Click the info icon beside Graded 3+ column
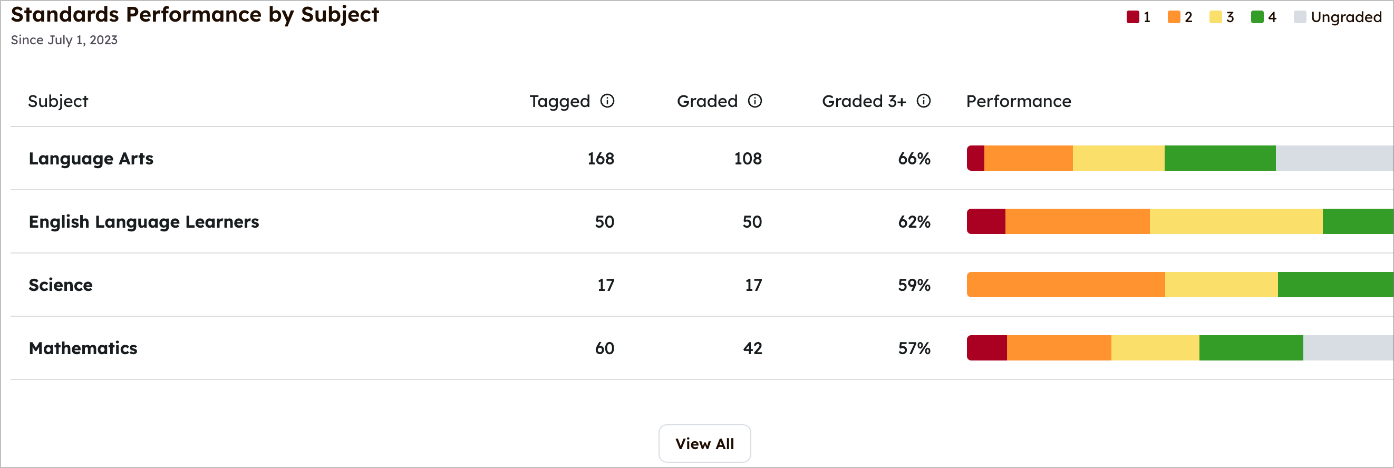The height and width of the screenshot is (468, 1394). click(924, 101)
